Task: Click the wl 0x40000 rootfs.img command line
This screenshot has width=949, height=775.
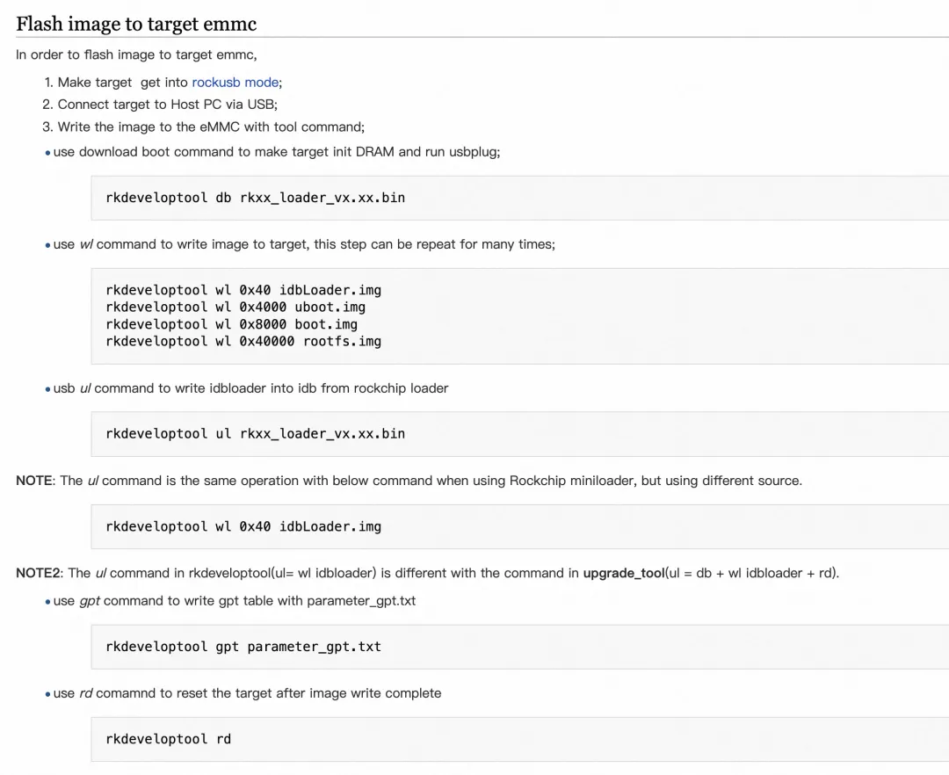Action: pyautogui.click(x=243, y=341)
